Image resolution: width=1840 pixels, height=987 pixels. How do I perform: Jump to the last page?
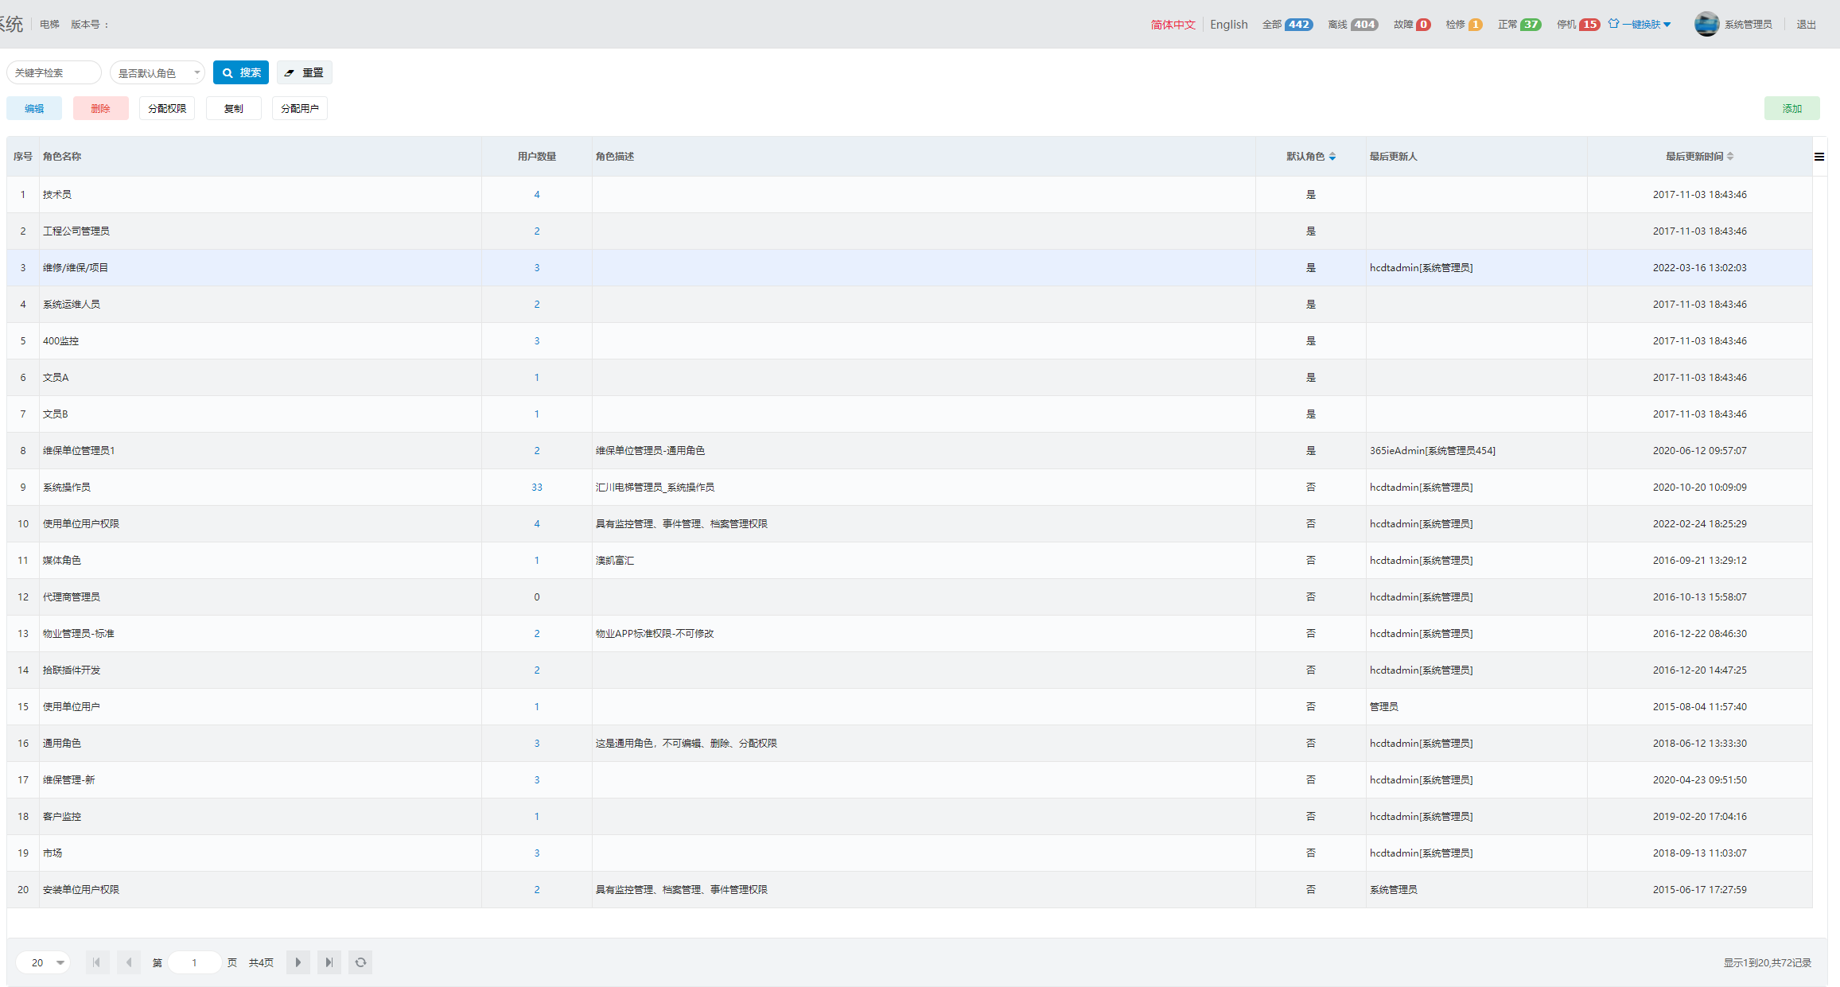329,962
